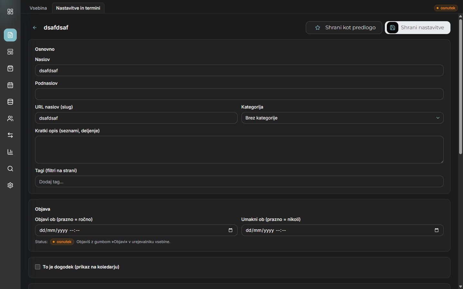This screenshot has width=463, height=289.
Task: Open the users sidebar icon
Action: point(10,118)
